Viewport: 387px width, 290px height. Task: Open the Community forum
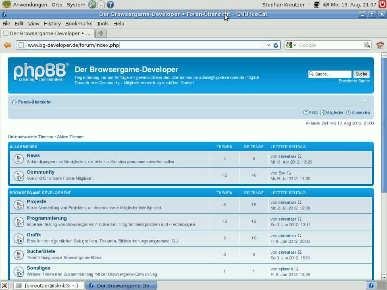click(40, 172)
